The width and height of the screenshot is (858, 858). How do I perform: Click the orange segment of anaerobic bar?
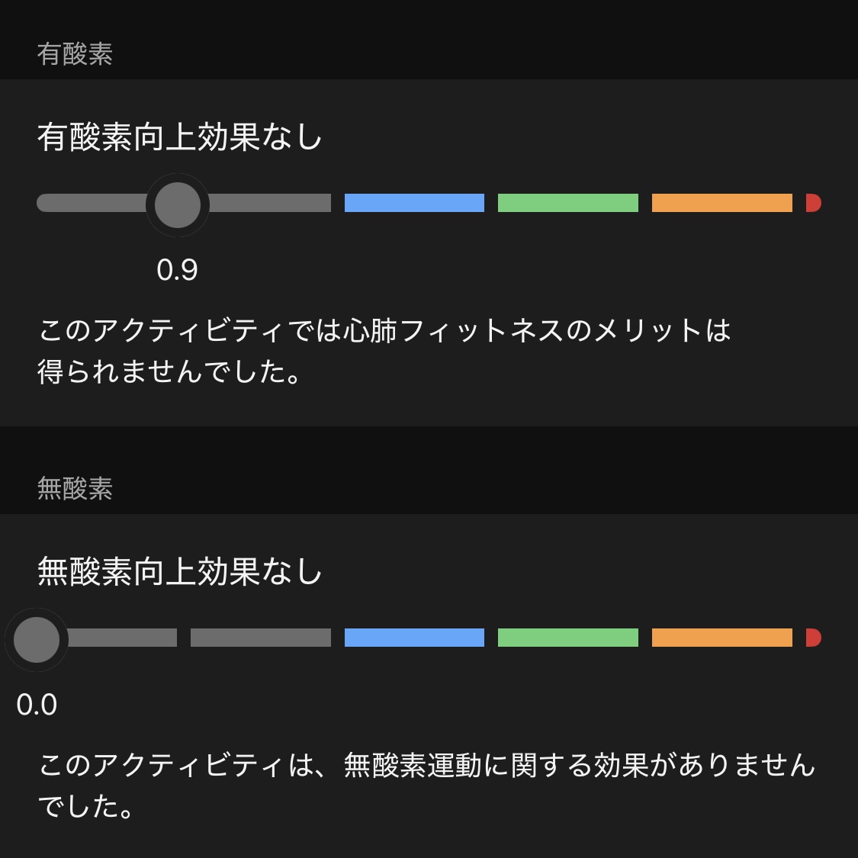point(721,638)
